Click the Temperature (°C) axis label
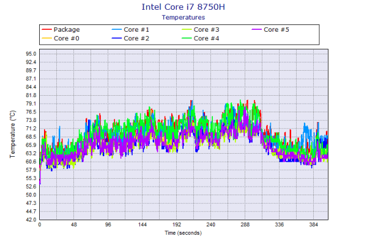Image resolution: width=367 pixels, height=244 pixels. (12, 134)
